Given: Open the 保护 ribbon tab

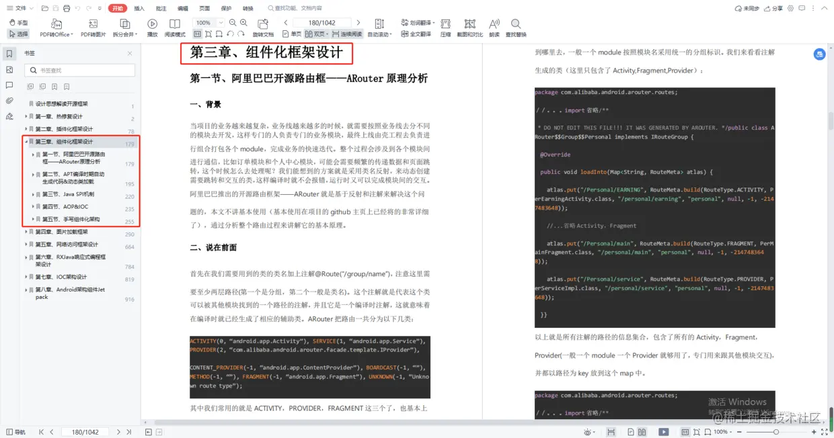Looking at the screenshot, I should tap(226, 8).
